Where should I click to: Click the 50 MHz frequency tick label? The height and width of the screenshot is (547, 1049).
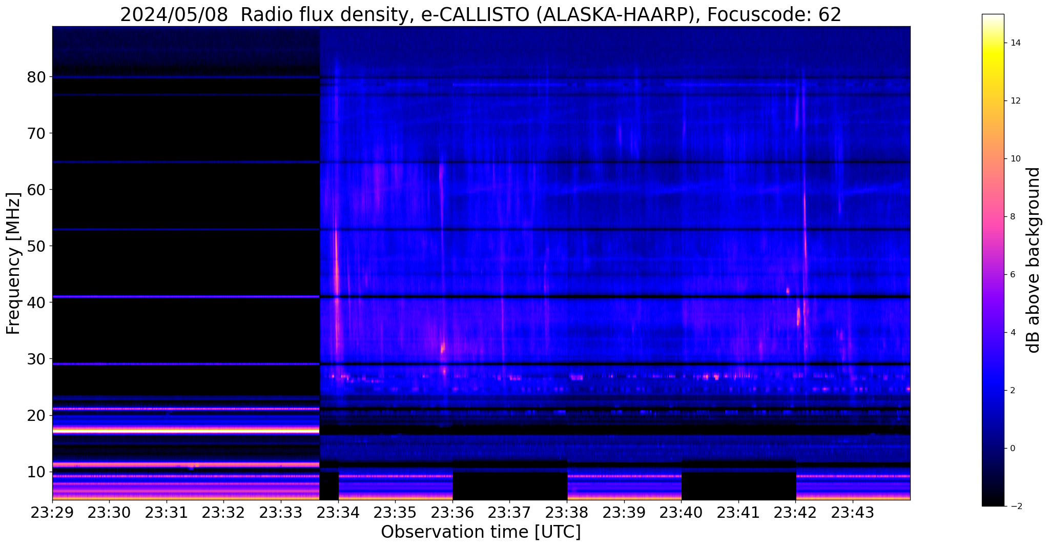click(x=36, y=246)
